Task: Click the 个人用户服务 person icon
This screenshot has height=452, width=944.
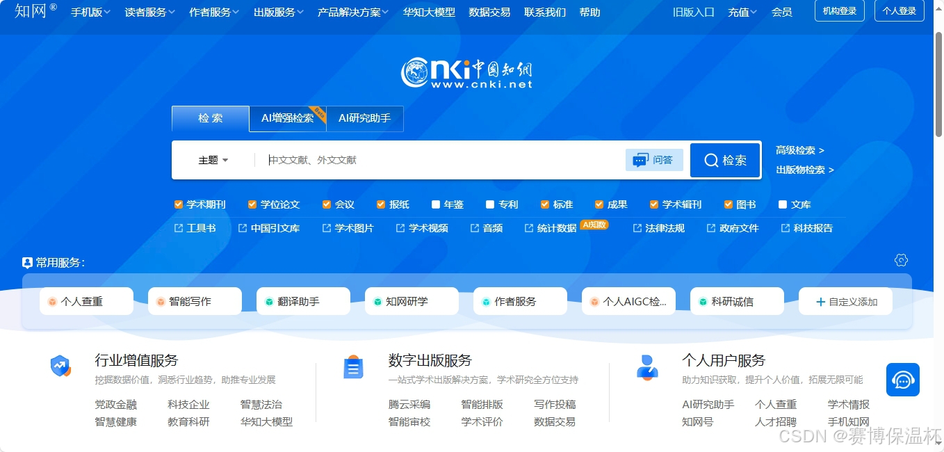Action: click(x=647, y=367)
